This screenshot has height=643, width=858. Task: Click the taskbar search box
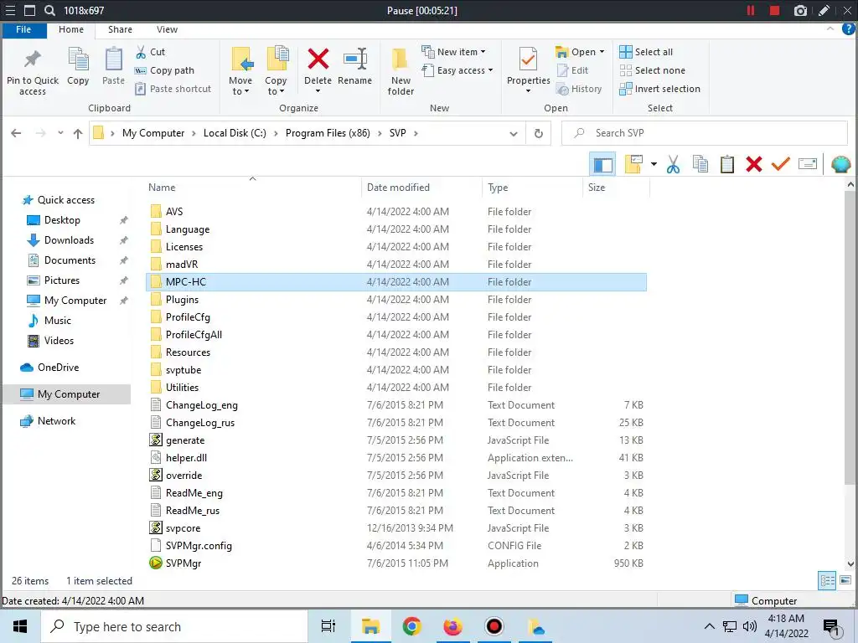pos(174,626)
